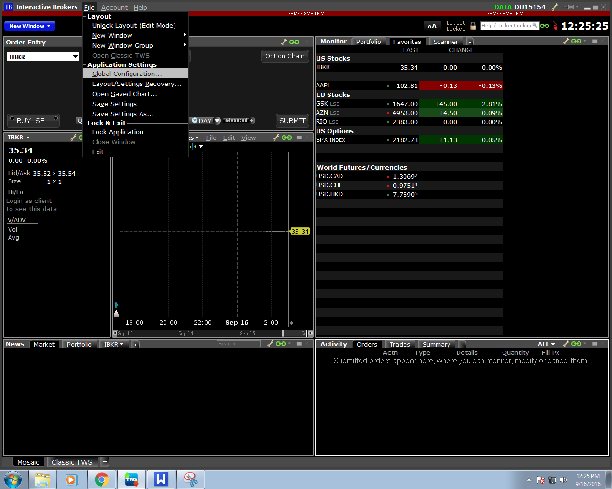Click the pin window icon in title bar
The height and width of the screenshot is (489, 612).
[x=569, y=7]
